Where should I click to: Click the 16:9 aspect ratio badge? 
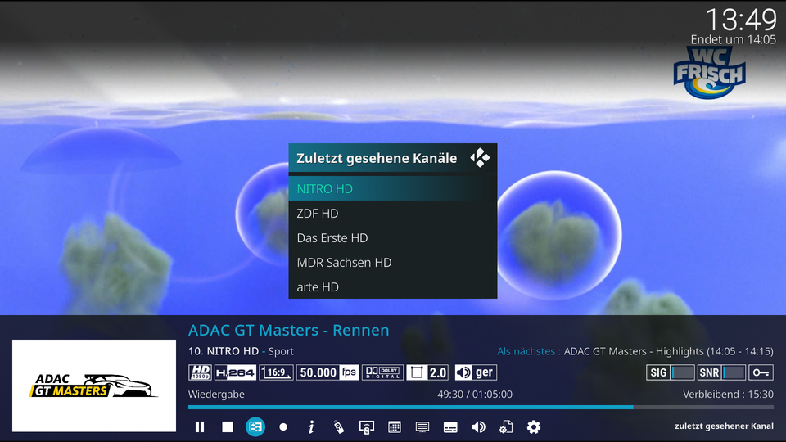(x=276, y=372)
